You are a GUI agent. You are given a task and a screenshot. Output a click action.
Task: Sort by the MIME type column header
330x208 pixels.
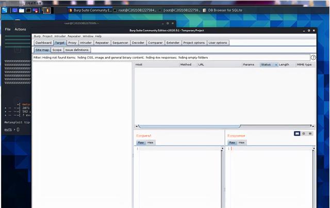click(305, 65)
